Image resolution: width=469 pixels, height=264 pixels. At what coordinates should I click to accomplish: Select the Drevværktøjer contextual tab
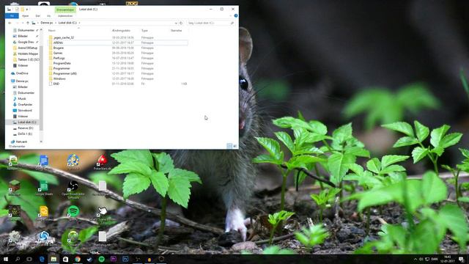coord(65,10)
